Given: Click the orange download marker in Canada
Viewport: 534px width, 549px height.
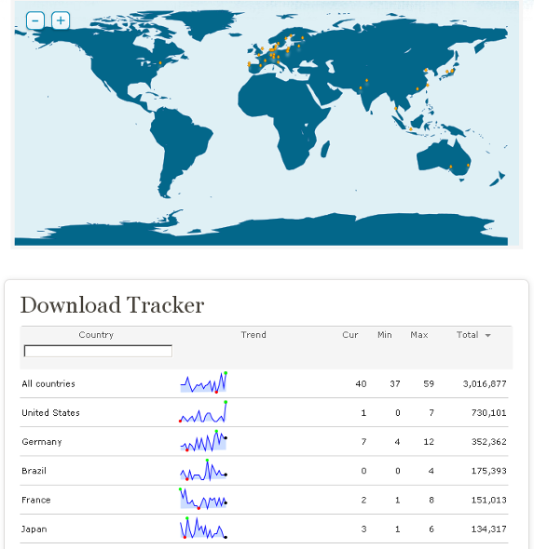Looking at the screenshot, I should click(x=160, y=63).
